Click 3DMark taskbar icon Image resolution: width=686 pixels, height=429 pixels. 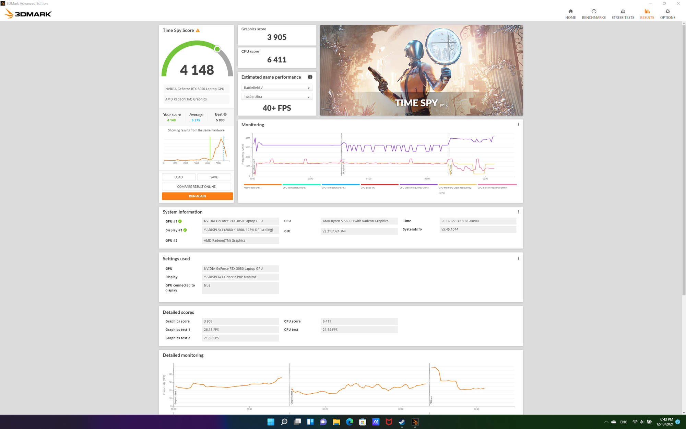415,422
